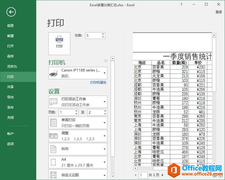Maximize the Excel window
Screen dimensions: 225x180
click(206, 5)
